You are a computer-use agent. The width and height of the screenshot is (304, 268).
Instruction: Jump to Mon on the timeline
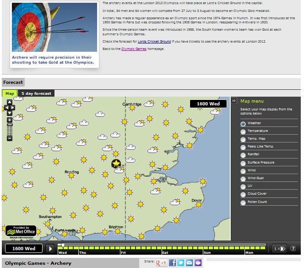[249, 252]
